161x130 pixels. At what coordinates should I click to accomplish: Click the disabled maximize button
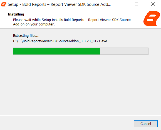point(137,4)
